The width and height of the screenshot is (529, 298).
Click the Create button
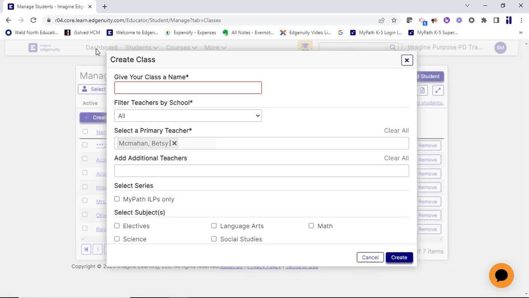pos(399,257)
